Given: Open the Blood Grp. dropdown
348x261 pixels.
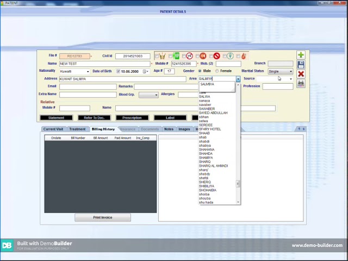Looking at the screenshot, I should coord(156,95).
